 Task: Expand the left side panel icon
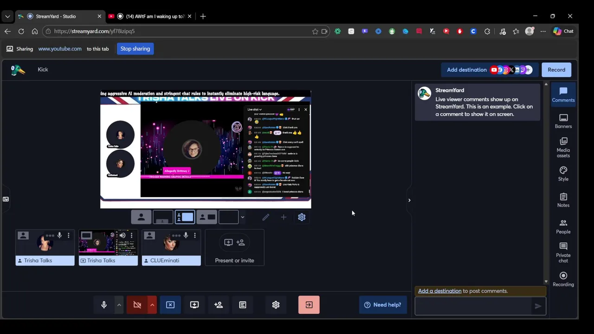pyautogui.click(x=6, y=199)
